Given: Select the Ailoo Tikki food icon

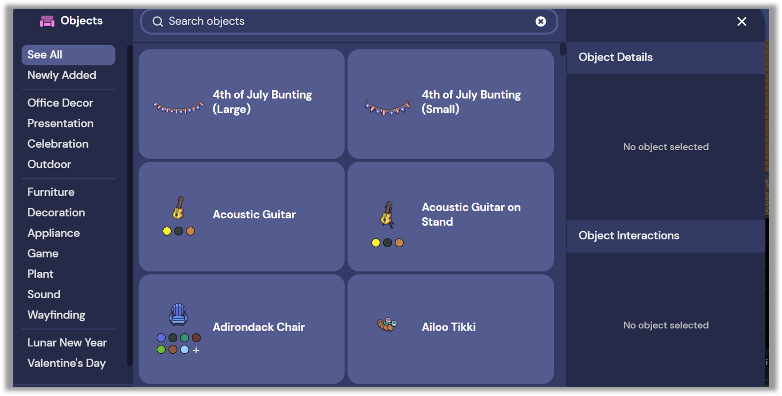Looking at the screenshot, I should coord(387,324).
